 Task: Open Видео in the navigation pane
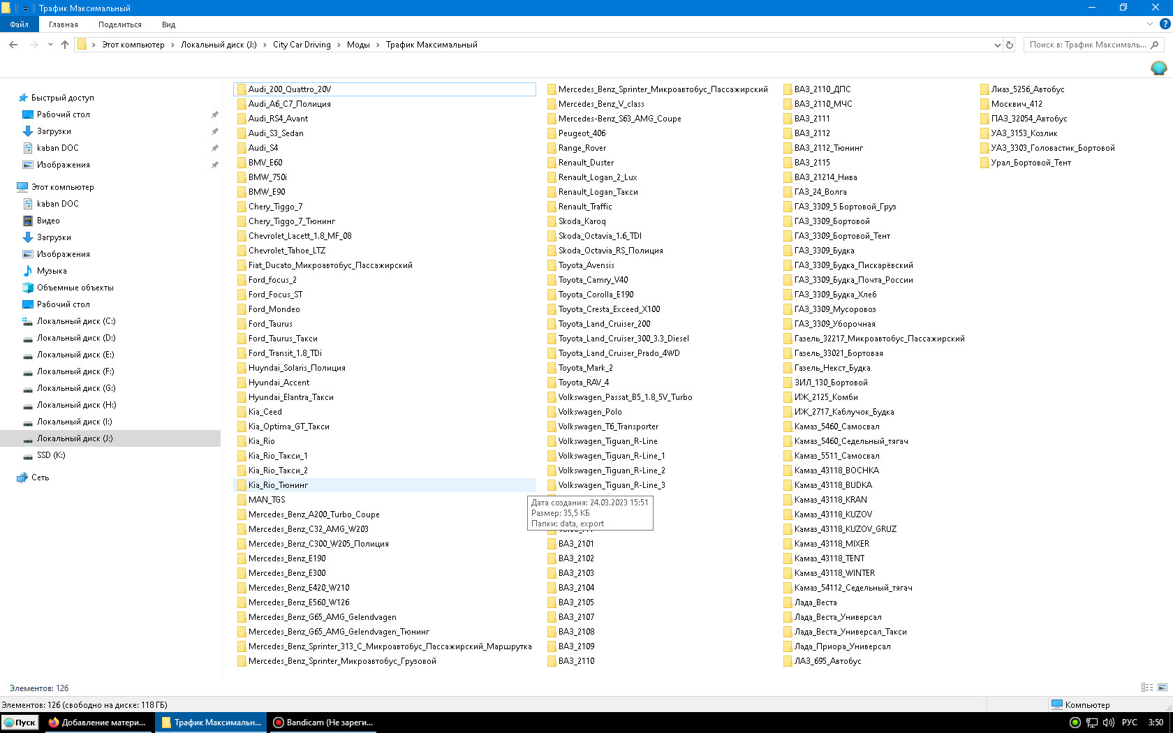[48, 221]
